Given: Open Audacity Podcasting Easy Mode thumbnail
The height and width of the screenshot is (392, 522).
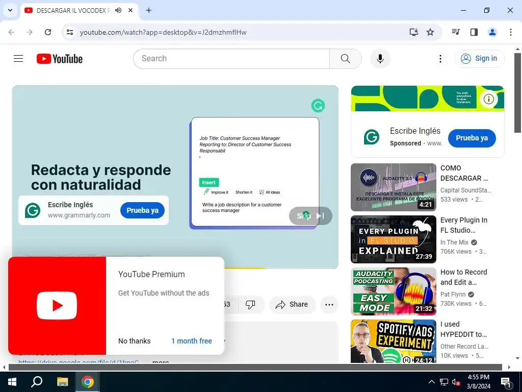Looking at the screenshot, I should point(393,291).
